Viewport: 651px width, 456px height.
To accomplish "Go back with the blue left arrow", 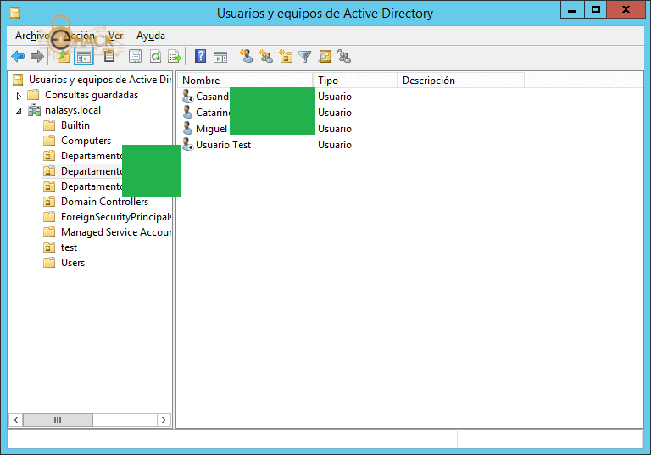I will [18, 56].
